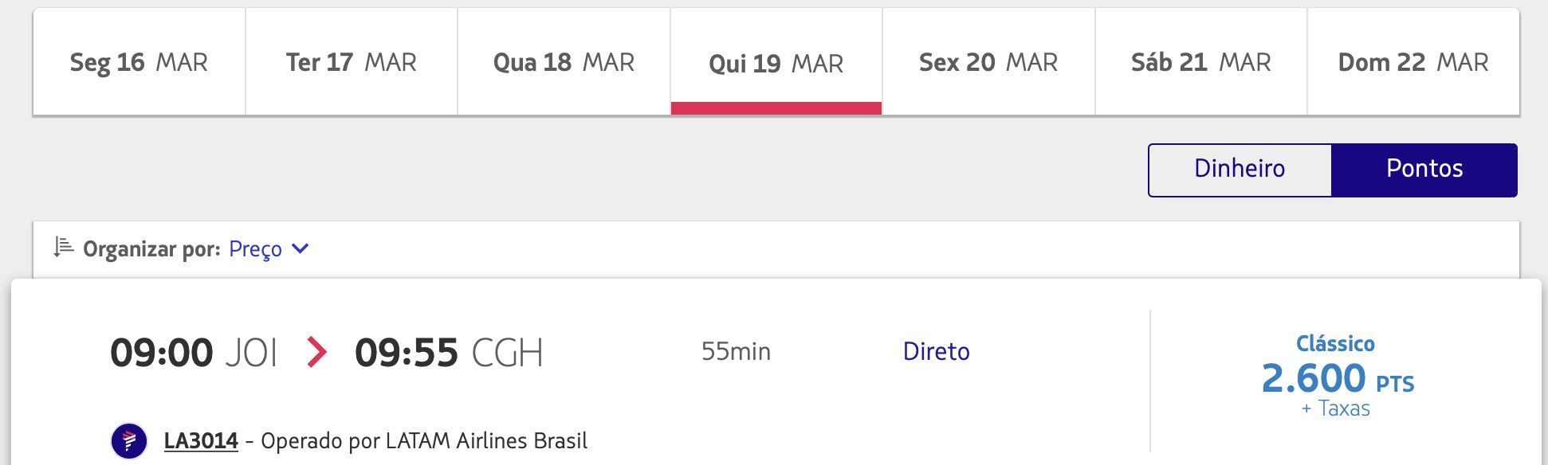The height and width of the screenshot is (465, 1548).
Task: Select the Dom 22 MAR date tab
Action: [x=1413, y=62]
